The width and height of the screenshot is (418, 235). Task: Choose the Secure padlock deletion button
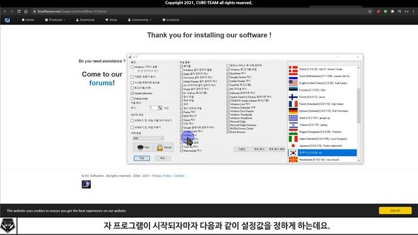tap(164, 147)
